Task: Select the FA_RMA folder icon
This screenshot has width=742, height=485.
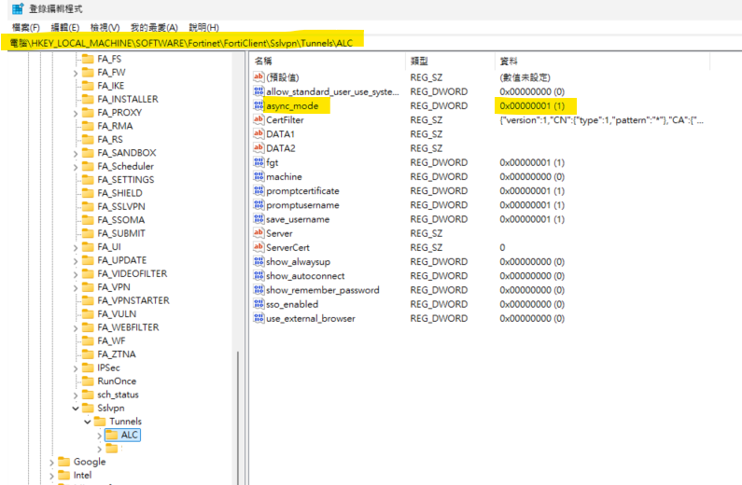Action: [x=88, y=126]
